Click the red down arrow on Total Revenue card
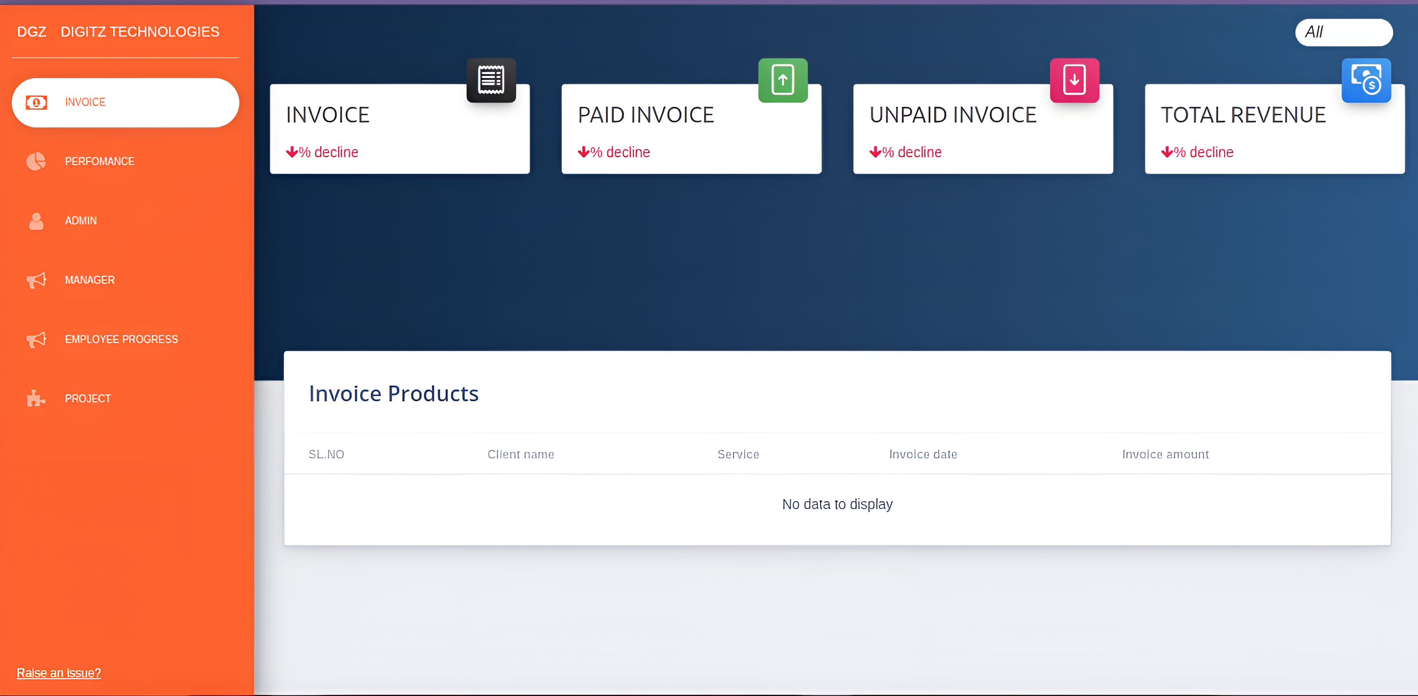 [x=1167, y=152]
